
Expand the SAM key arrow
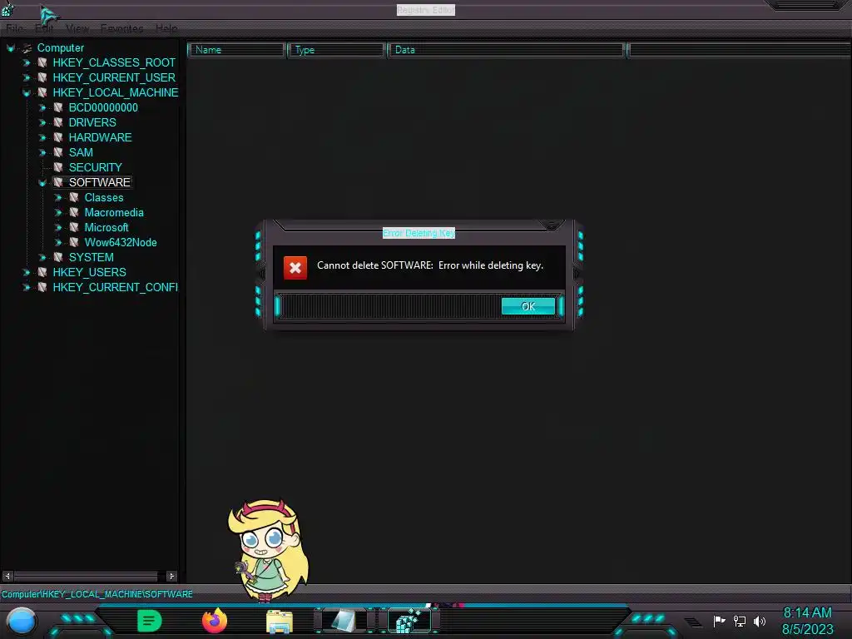[x=42, y=153]
